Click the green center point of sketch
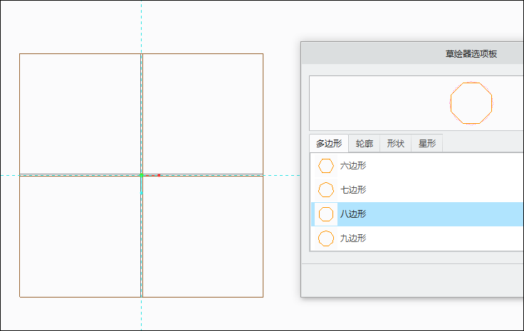 pyautogui.click(x=142, y=175)
